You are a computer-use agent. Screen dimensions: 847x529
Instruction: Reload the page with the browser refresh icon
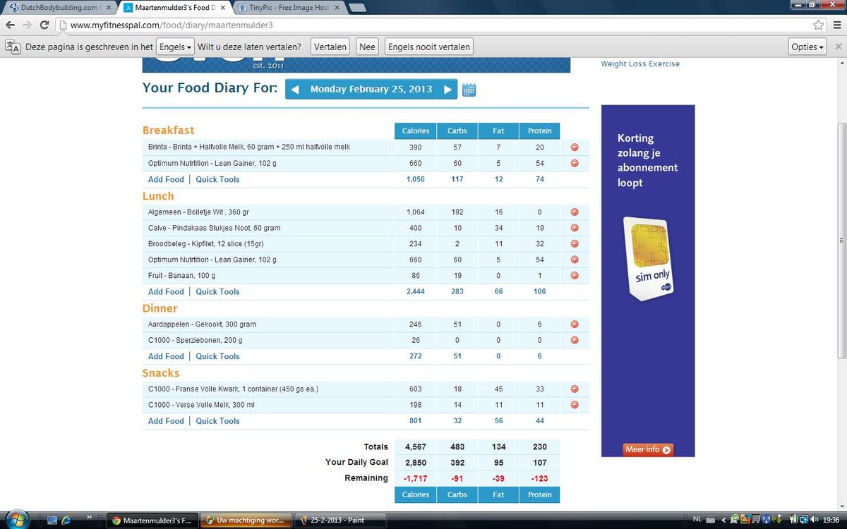(x=44, y=25)
